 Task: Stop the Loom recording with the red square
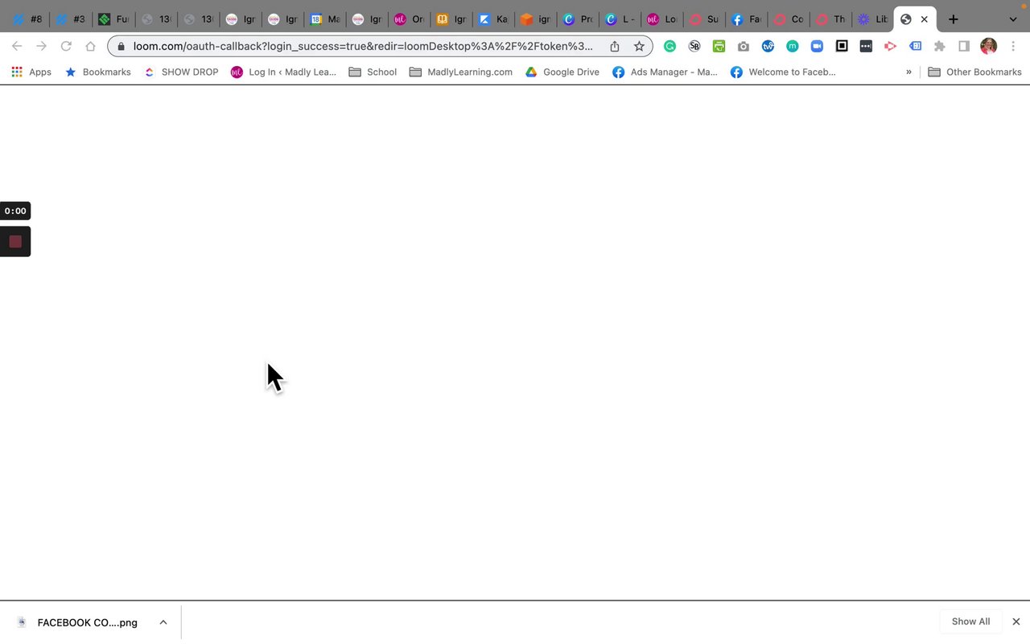click(x=15, y=242)
